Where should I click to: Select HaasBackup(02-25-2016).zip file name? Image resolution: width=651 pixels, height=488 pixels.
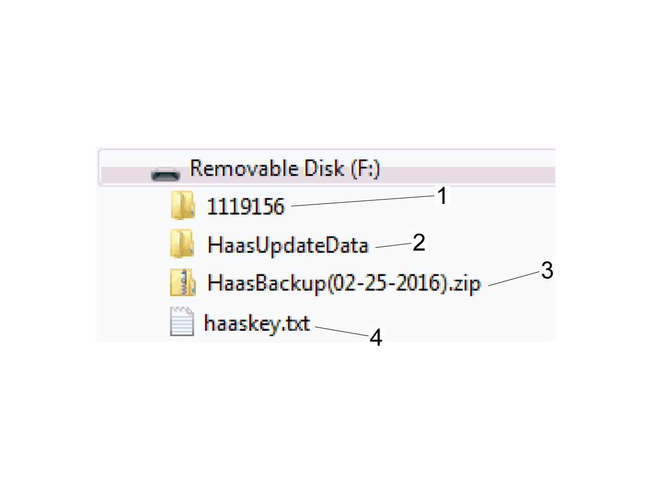[x=344, y=284]
